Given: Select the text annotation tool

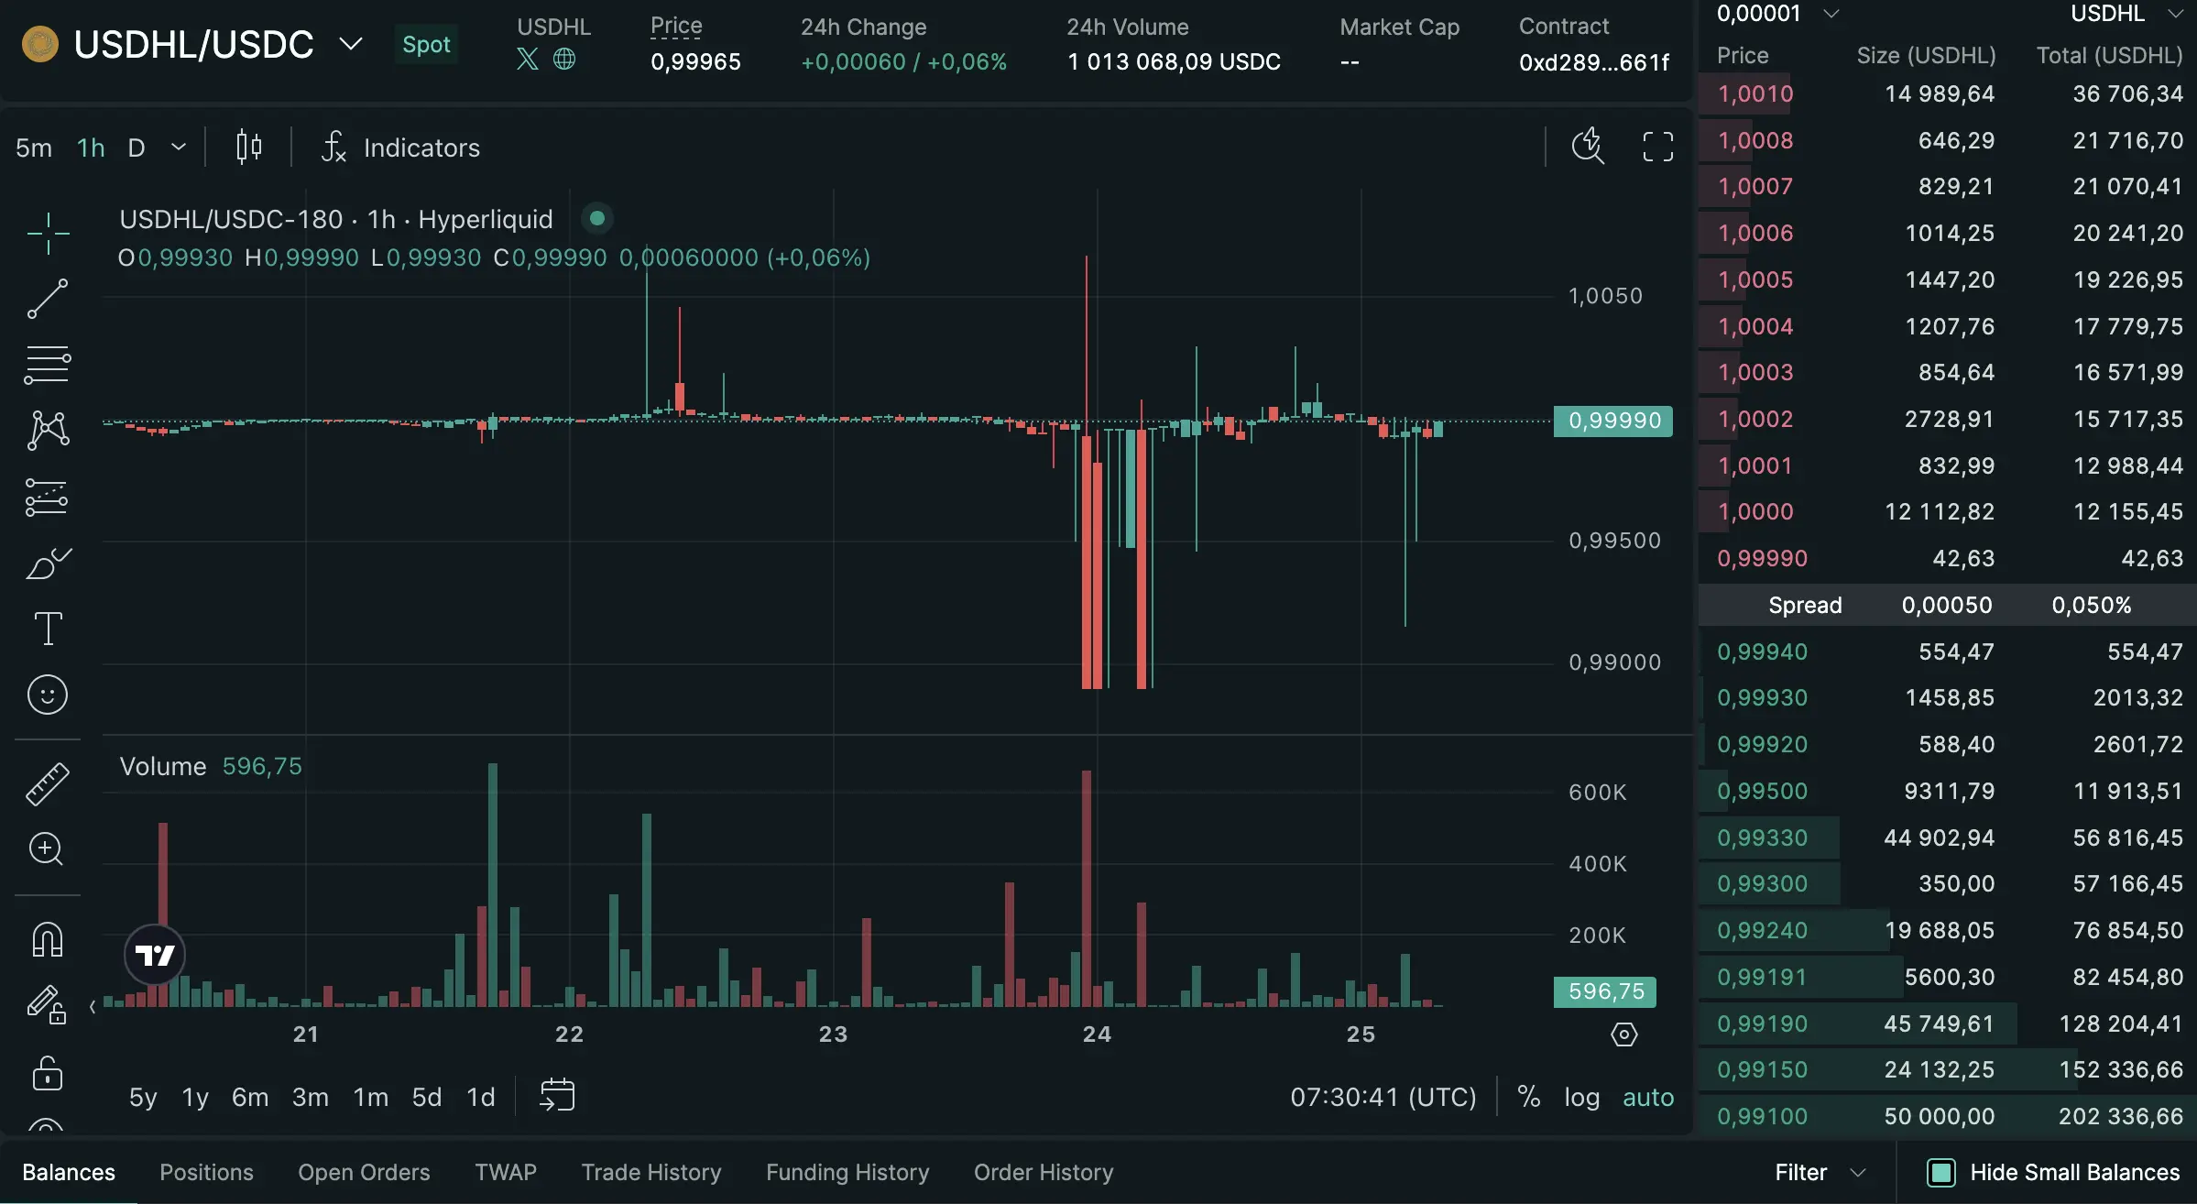Looking at the screenshot, I should tap(48, 627).
